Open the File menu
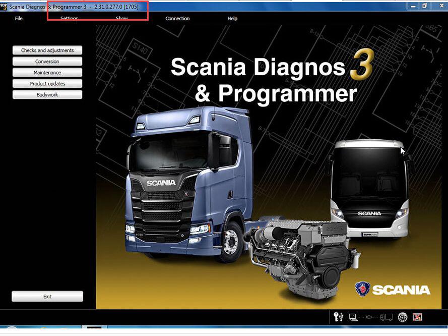Image resolution: width=448 pixels, height=336 pixels. (19, 19)
